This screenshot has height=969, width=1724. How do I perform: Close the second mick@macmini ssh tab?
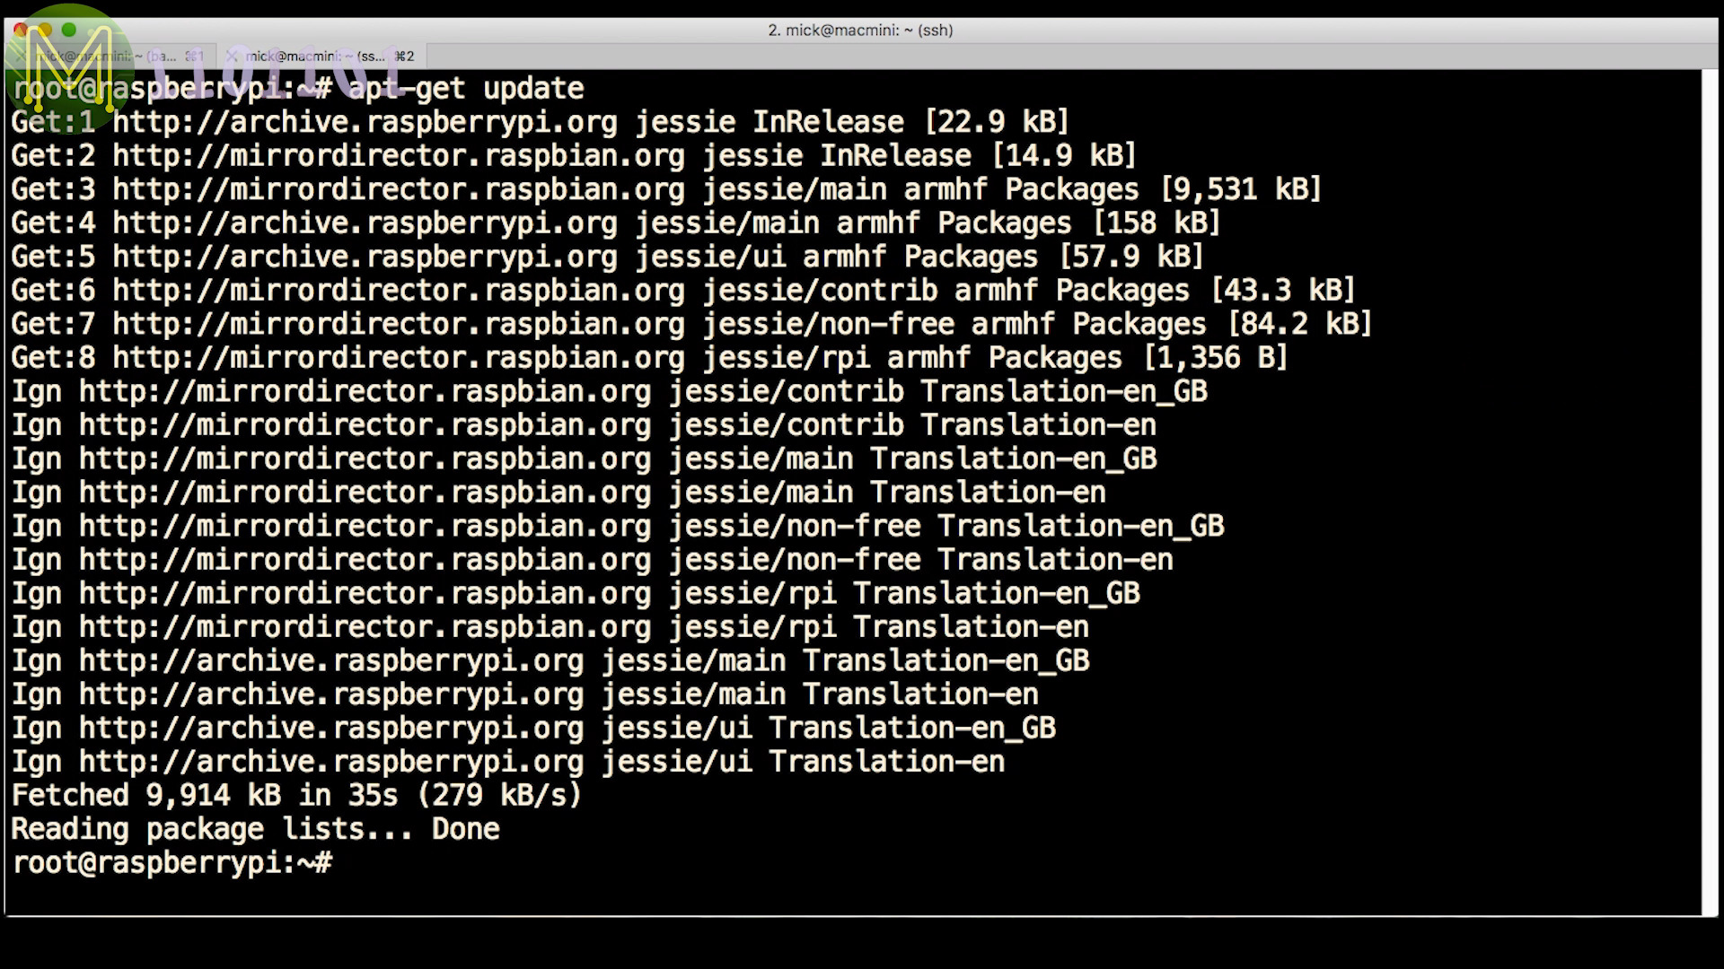coord(232,57)
